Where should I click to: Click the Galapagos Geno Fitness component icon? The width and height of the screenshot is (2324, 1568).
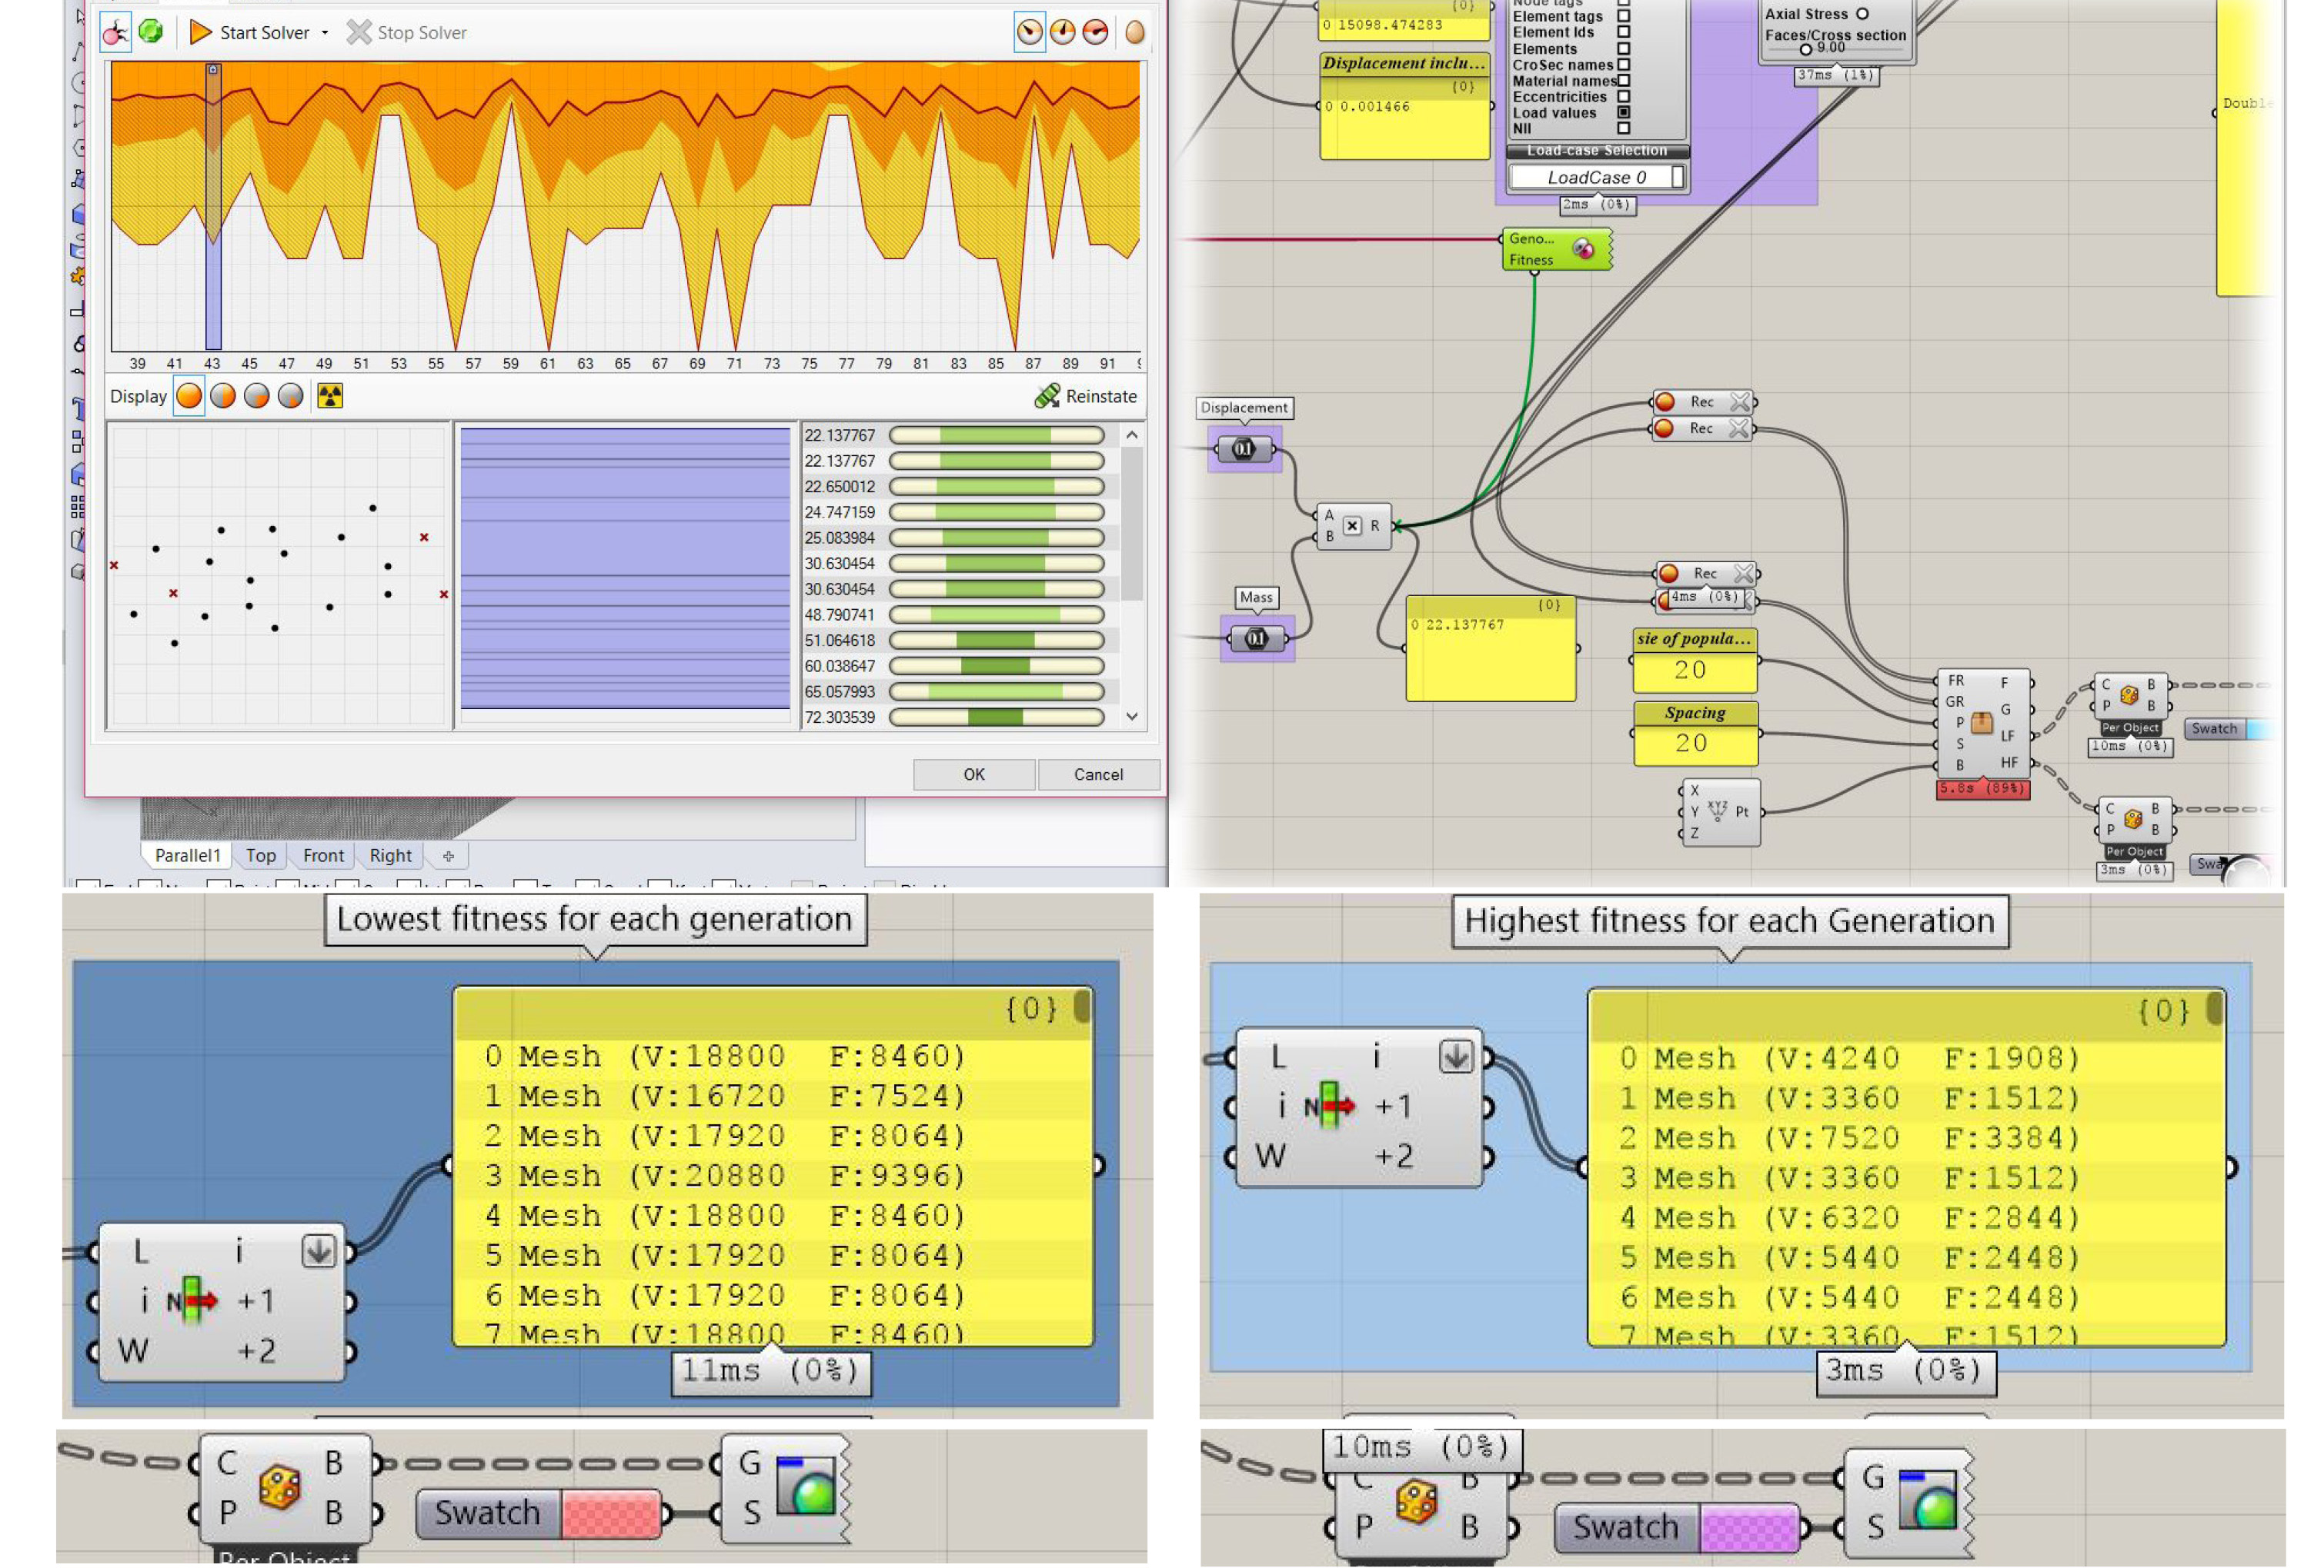(1584, 249)
